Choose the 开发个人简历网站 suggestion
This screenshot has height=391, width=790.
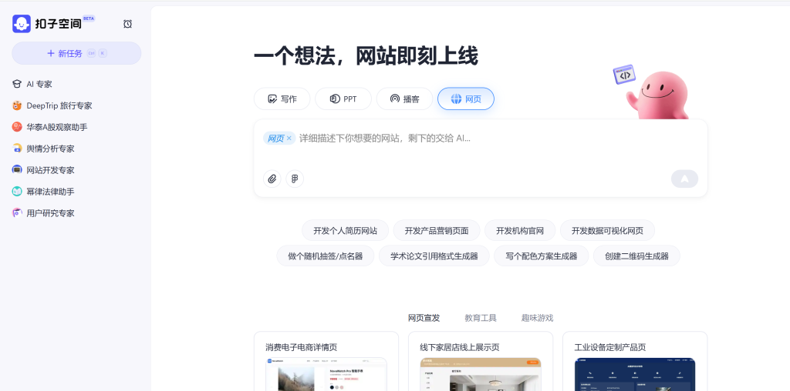click(x=345, y=231)
